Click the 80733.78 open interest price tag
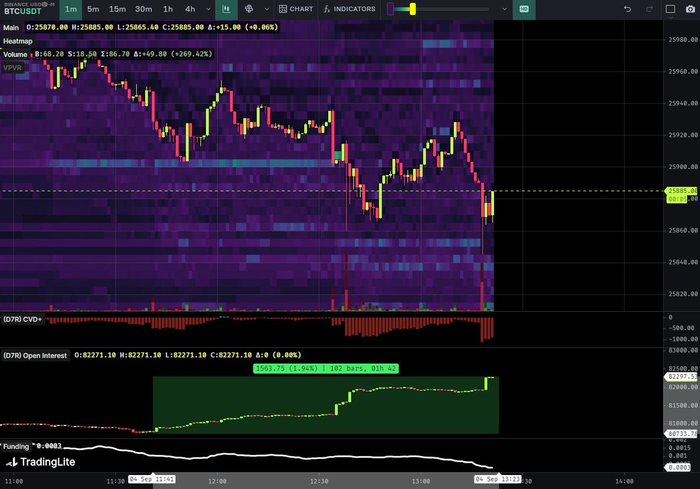 pos(682,434)
